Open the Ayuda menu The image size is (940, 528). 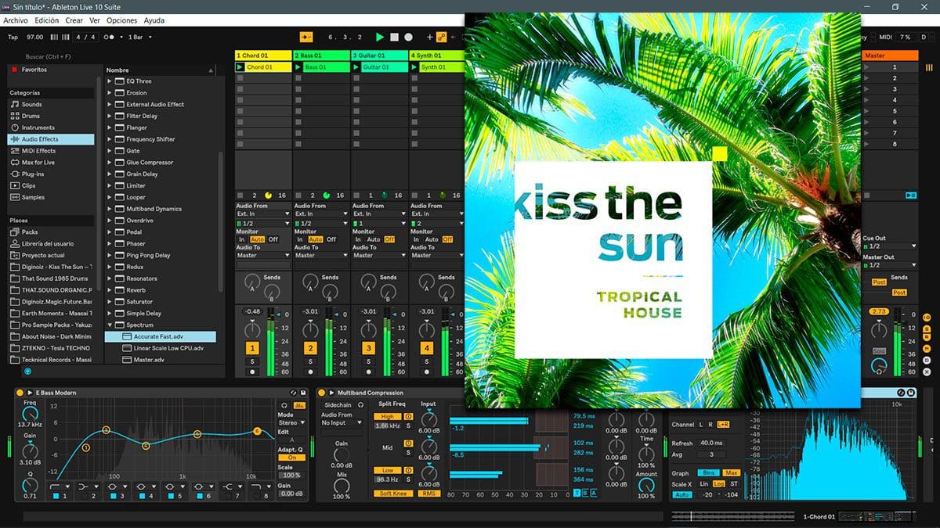(154, 20)
